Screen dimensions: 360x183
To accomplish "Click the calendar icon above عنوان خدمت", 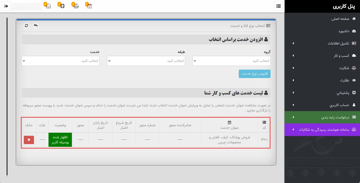I will (x=229, y=122).
